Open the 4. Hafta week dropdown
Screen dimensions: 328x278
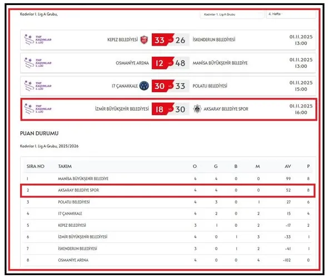click(x=291, y=14)
